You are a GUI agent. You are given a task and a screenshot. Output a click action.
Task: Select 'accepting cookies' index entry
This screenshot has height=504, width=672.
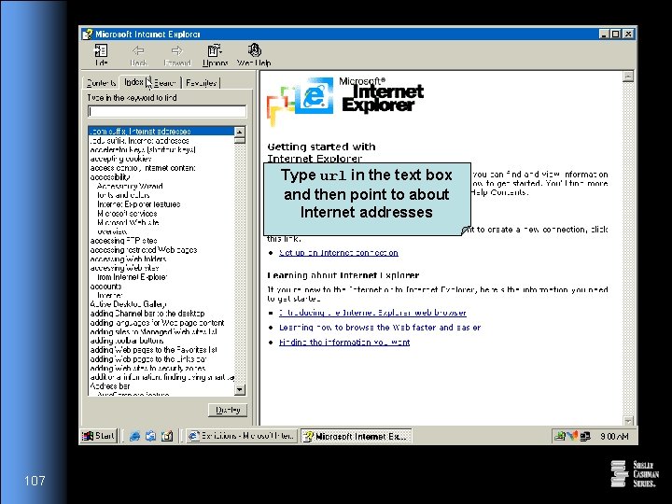coord(120,159)
